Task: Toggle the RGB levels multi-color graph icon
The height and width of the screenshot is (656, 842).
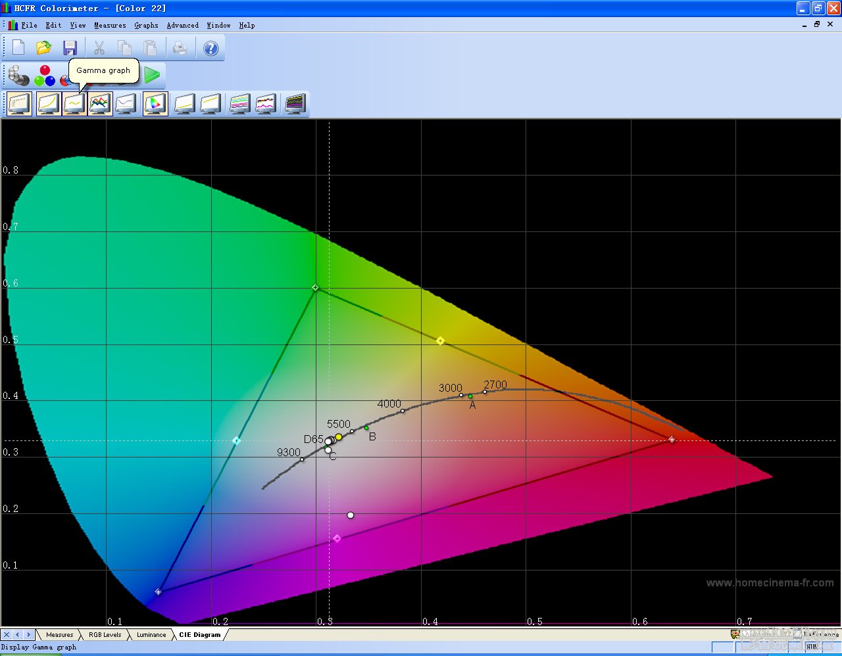Action: click(100, 104)
